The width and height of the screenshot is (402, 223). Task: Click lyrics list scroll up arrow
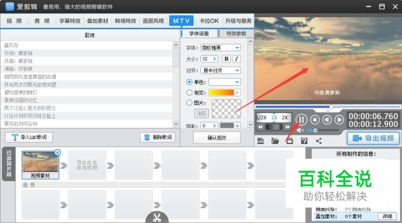(x=176, y=45)
